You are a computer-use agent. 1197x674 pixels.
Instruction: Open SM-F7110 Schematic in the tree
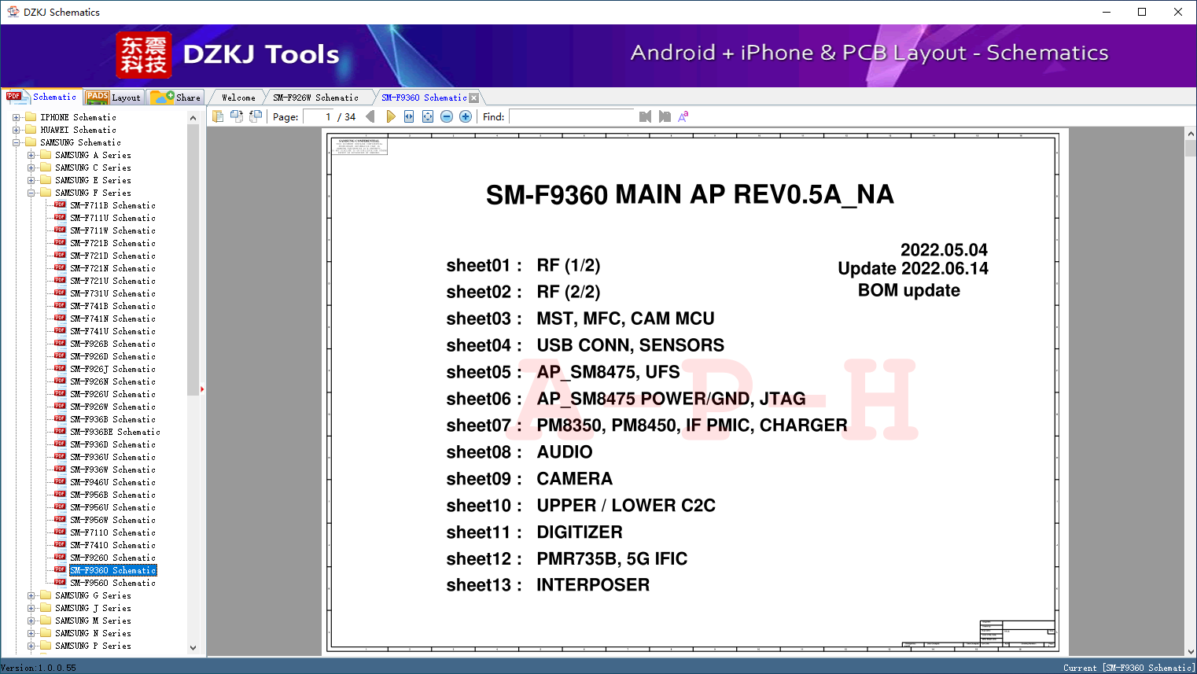tap(112, 532)
